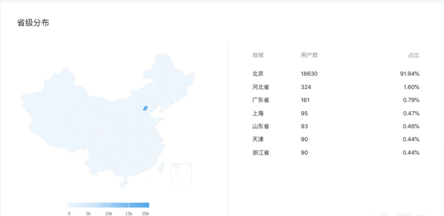
Task: Click the 0 label under the legend
Action: coord(69,214)
